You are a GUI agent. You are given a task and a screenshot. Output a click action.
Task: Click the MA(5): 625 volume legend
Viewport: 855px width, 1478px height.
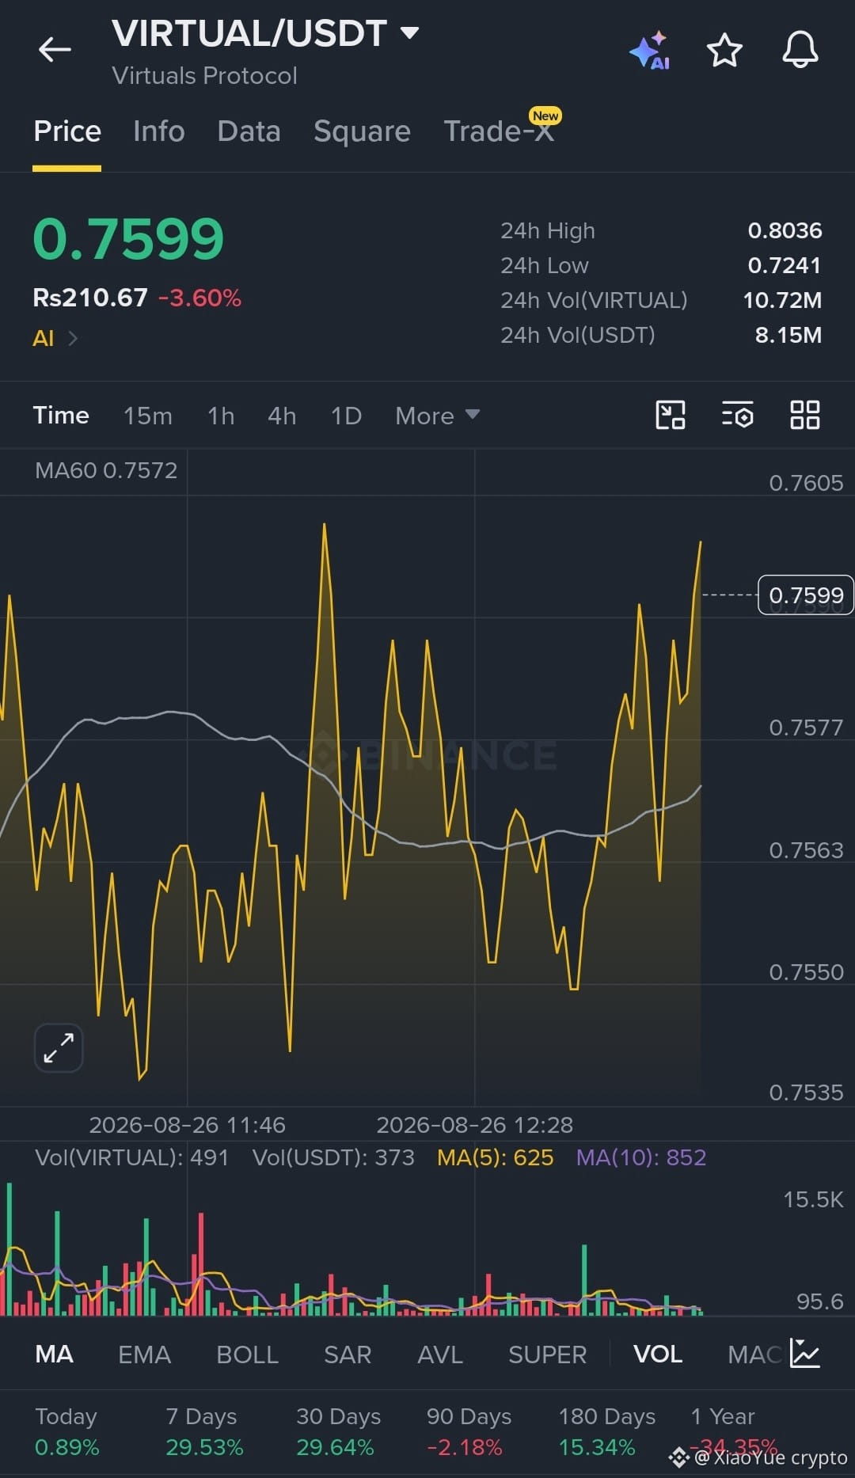pyautogui.click(x=495, y=1157)
